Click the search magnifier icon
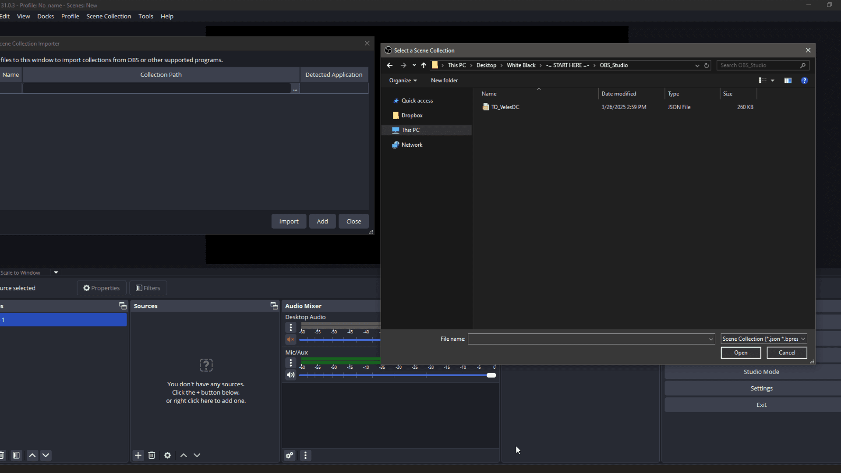 [x=803, y=65]
